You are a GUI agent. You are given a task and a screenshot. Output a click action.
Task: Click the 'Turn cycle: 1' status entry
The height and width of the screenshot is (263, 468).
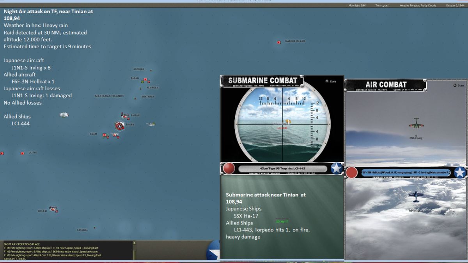[x=383, y=5]
